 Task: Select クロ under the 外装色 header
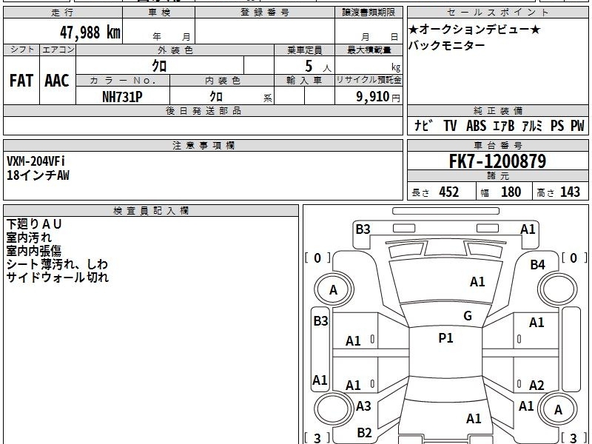tap(159, 66)
